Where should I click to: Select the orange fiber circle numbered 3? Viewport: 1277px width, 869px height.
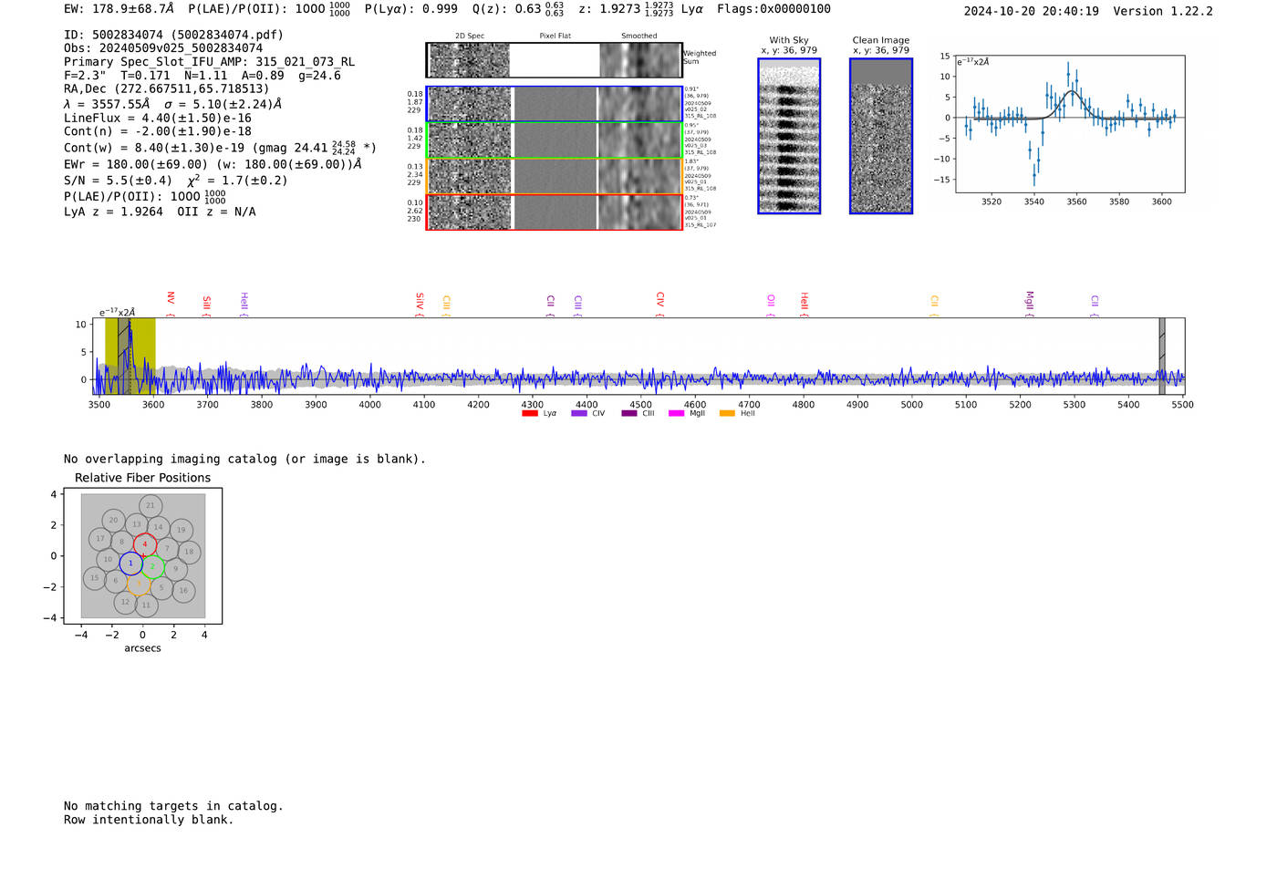pyautogui.click(x=139, y=585)
